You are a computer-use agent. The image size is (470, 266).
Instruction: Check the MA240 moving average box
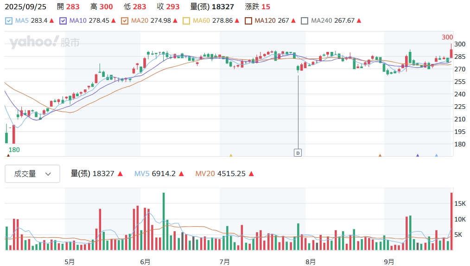tap(305, 21)
